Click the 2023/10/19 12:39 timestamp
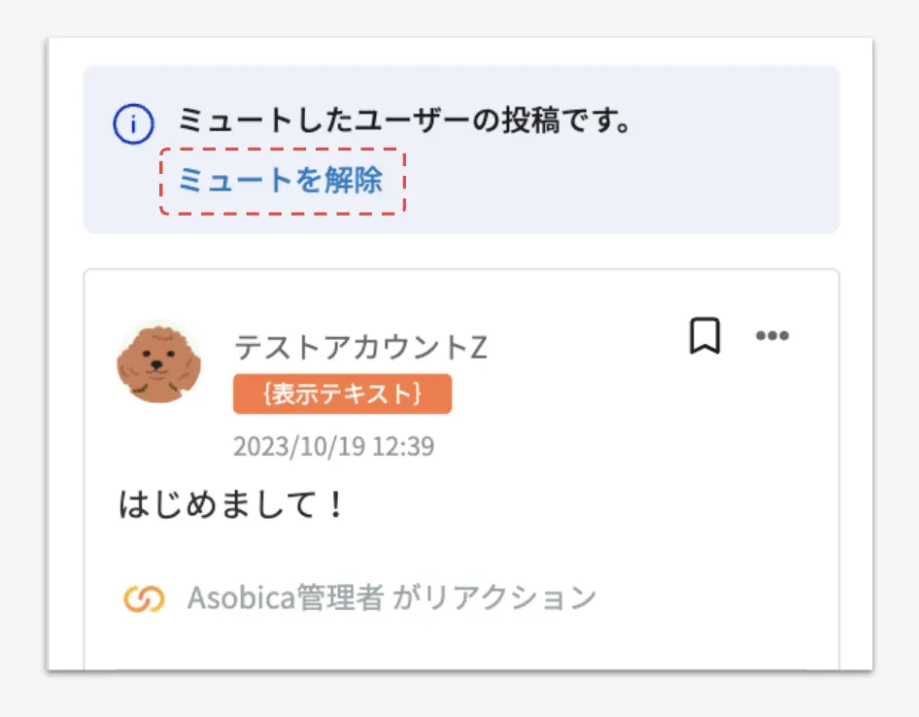Screen dimensions: 919x717 point(333,446)
